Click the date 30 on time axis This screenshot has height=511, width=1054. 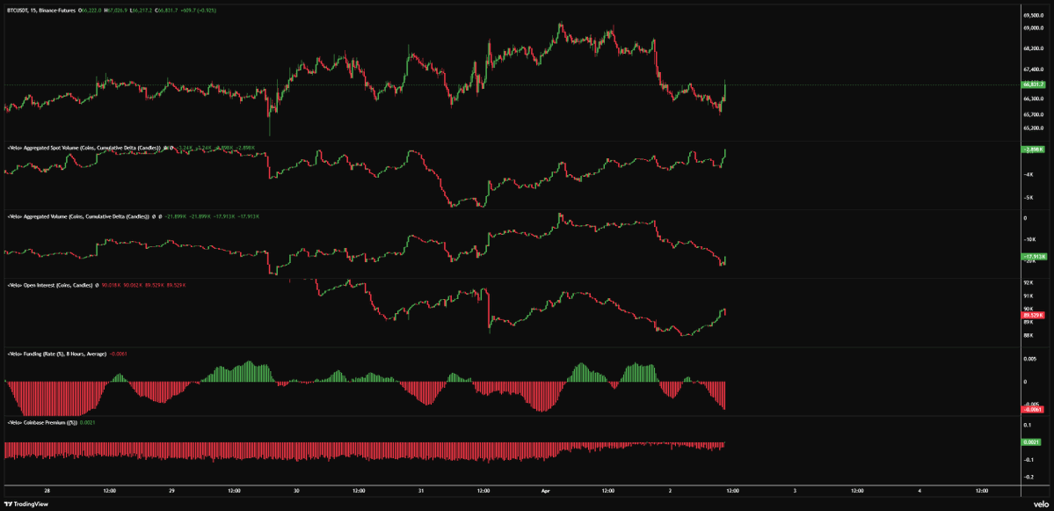295,491
